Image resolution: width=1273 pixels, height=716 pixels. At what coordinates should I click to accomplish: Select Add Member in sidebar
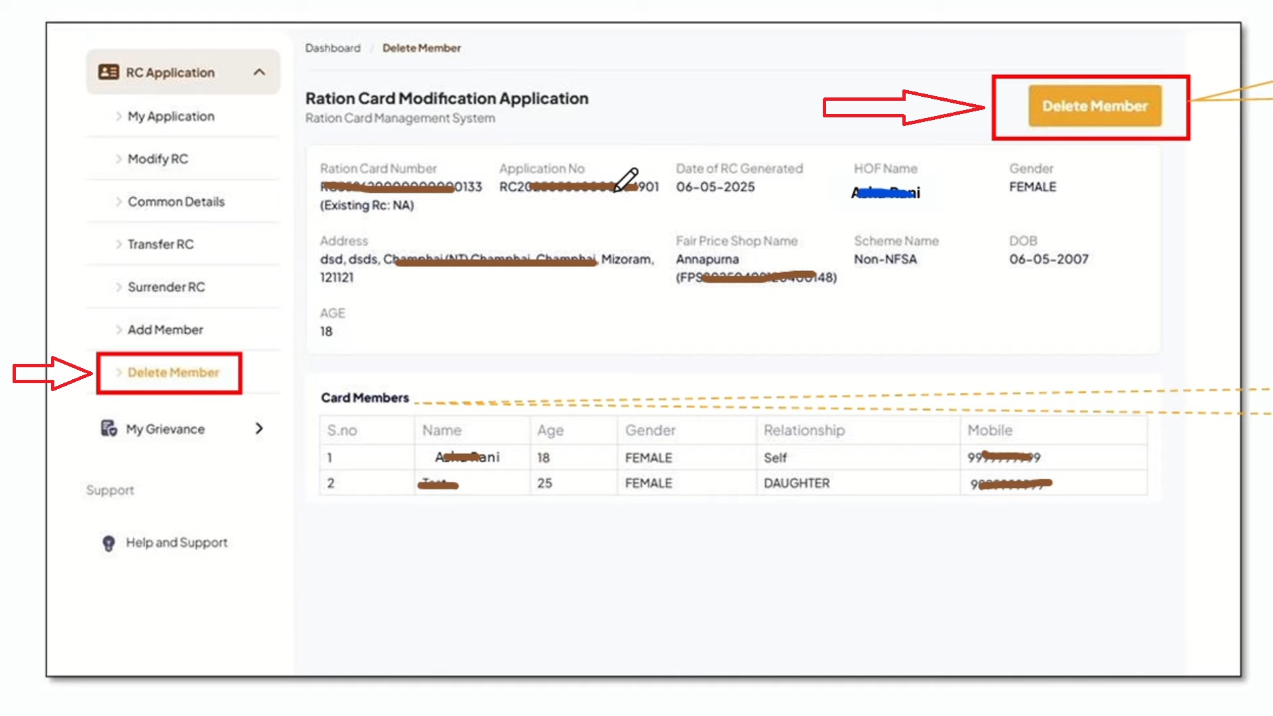coord(165,329)
